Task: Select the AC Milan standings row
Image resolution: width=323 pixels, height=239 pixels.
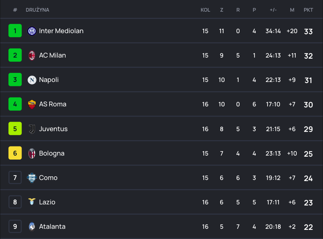Action: tap(161, 55)
